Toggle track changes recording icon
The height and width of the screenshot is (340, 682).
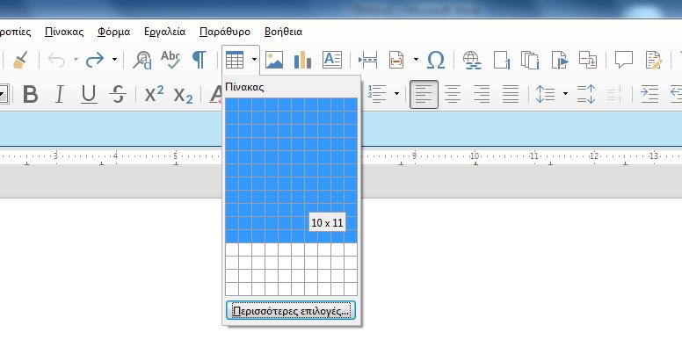tap(654, 60)
